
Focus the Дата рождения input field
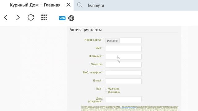123,99
